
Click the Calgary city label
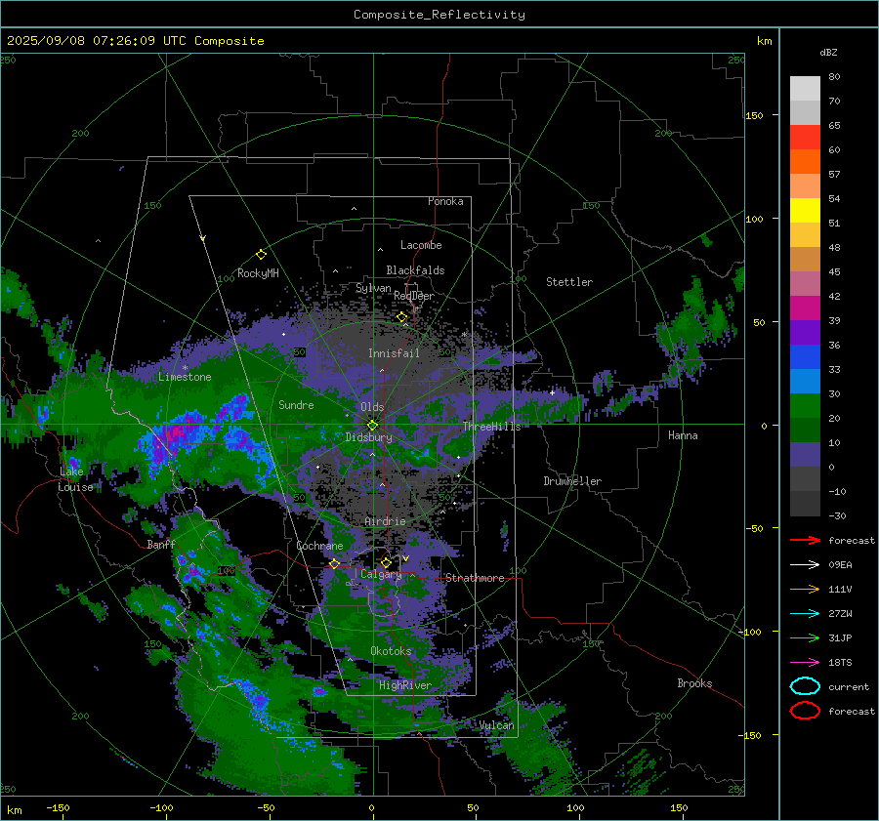click(x=381, y=574)
